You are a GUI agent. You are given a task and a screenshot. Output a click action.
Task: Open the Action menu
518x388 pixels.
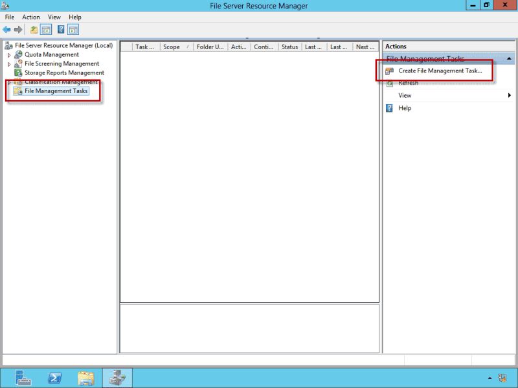[x=30, y=17]
